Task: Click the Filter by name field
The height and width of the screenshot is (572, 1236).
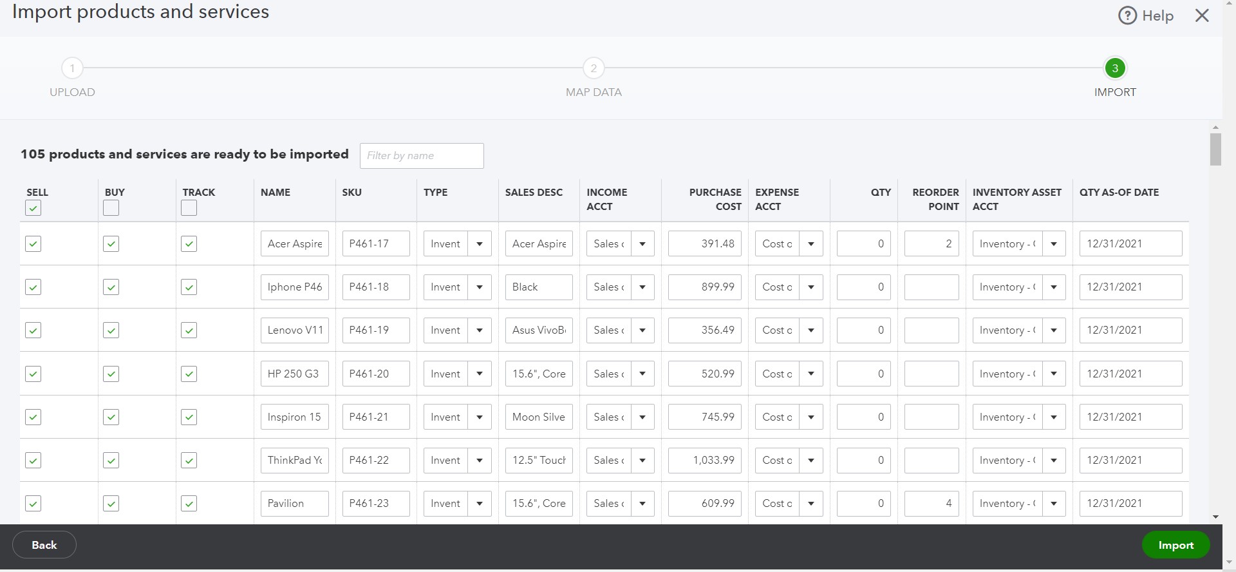Action: 422,156
